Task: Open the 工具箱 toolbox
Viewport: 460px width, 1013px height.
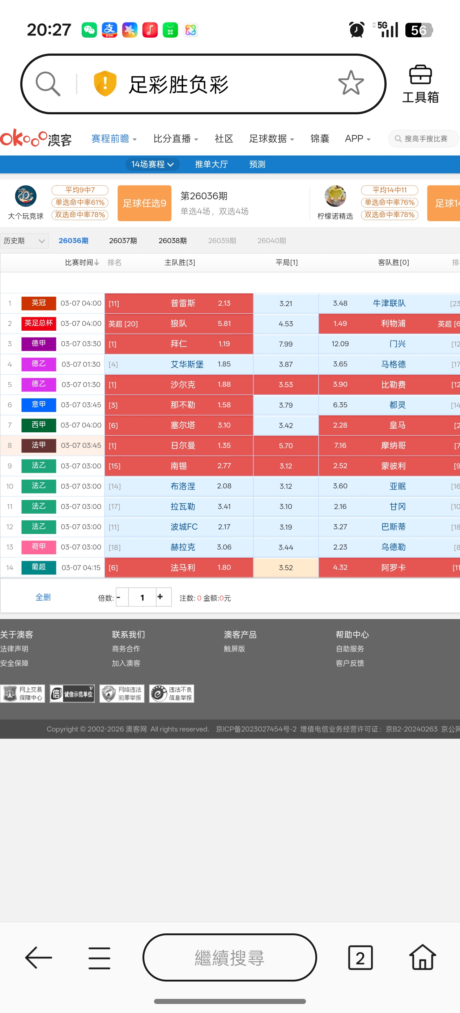Action: (420, 84)
